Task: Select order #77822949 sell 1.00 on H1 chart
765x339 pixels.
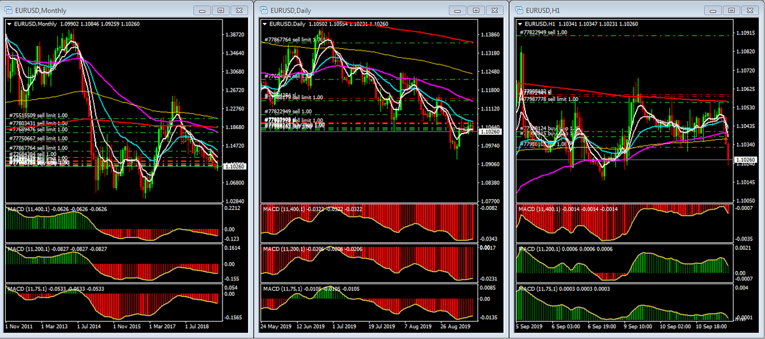Action: point(544,32)
